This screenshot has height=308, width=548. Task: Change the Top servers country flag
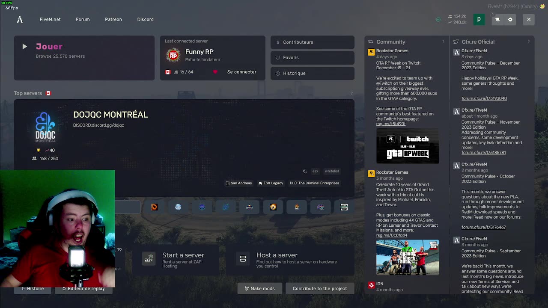click(x=48, y=93)
